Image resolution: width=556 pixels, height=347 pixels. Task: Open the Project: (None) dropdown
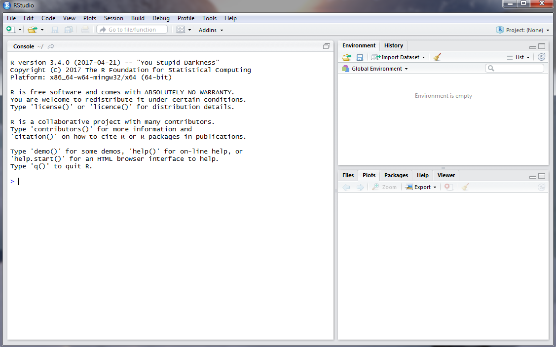coord(523,30)
